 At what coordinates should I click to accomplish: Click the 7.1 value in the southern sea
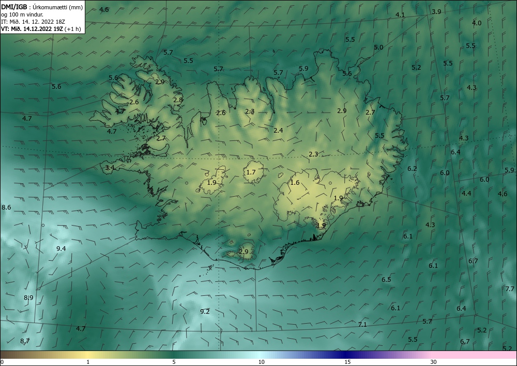coord(362,325)
